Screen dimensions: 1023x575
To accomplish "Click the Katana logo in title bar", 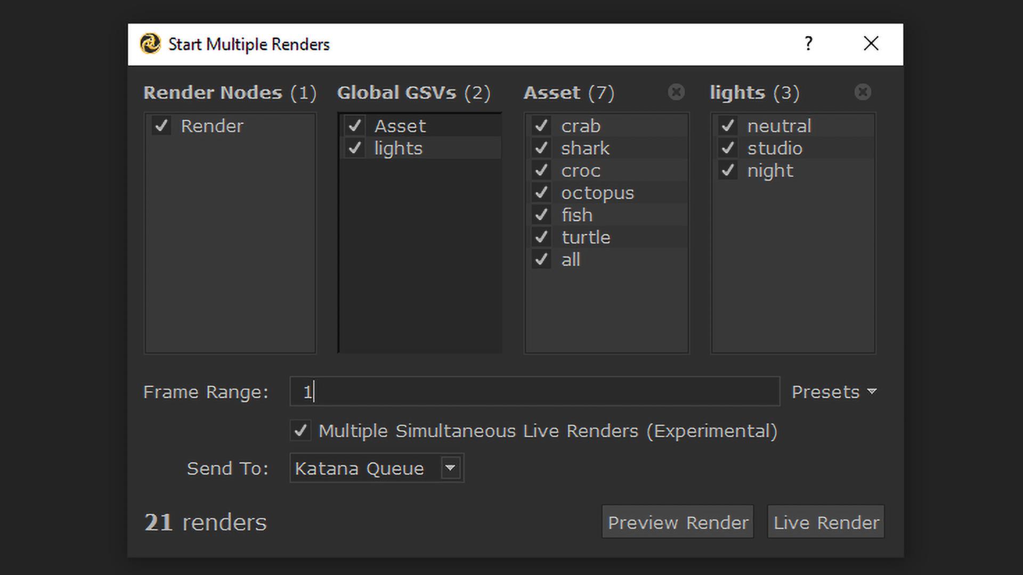I will click(x=150, y=44).
